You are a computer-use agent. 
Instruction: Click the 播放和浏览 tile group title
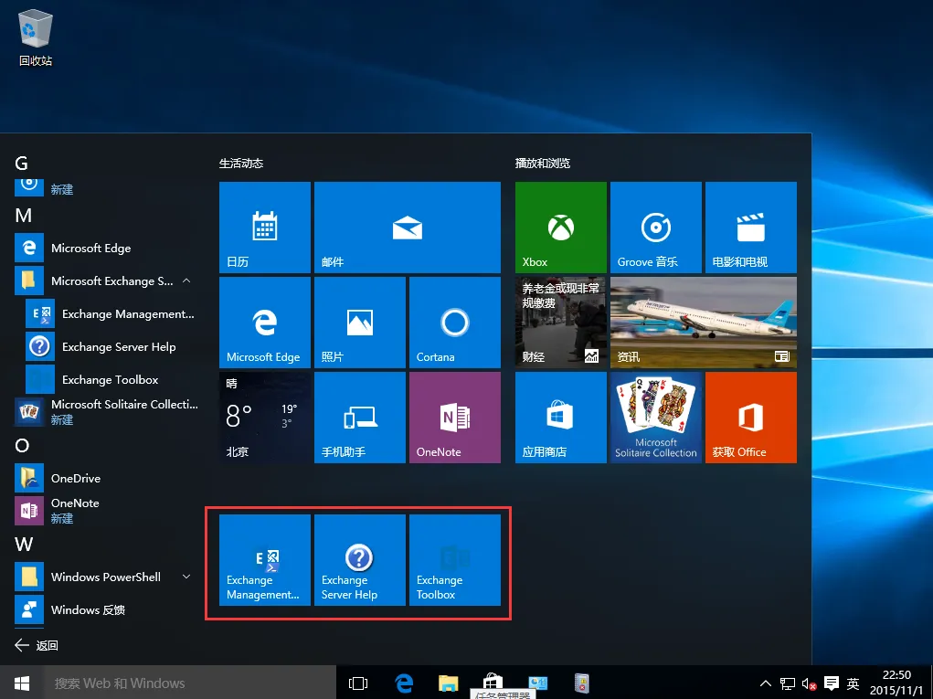[x=543, y=163]
